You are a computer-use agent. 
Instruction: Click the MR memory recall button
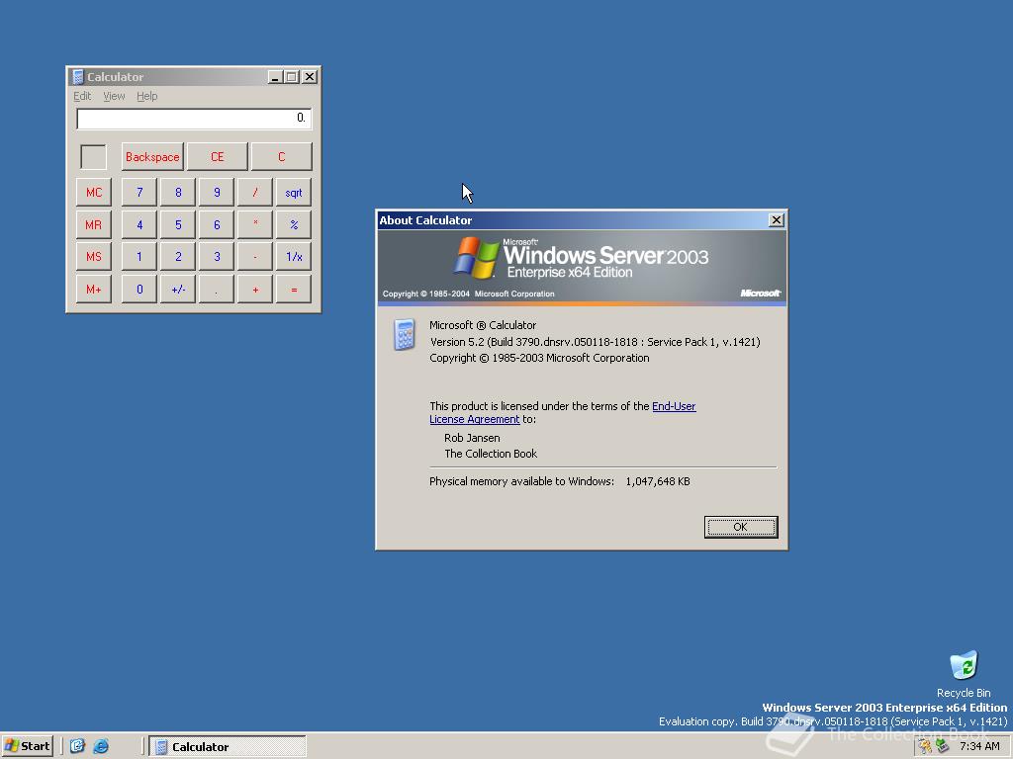94,224
